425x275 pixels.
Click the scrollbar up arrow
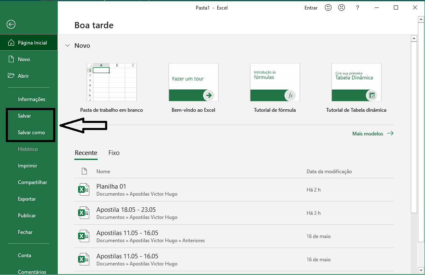[x=414, y=39]
